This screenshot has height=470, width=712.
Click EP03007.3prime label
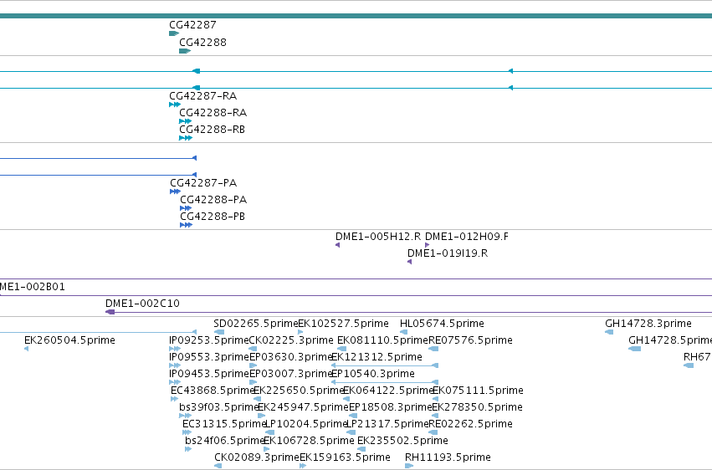pos(290,374)
